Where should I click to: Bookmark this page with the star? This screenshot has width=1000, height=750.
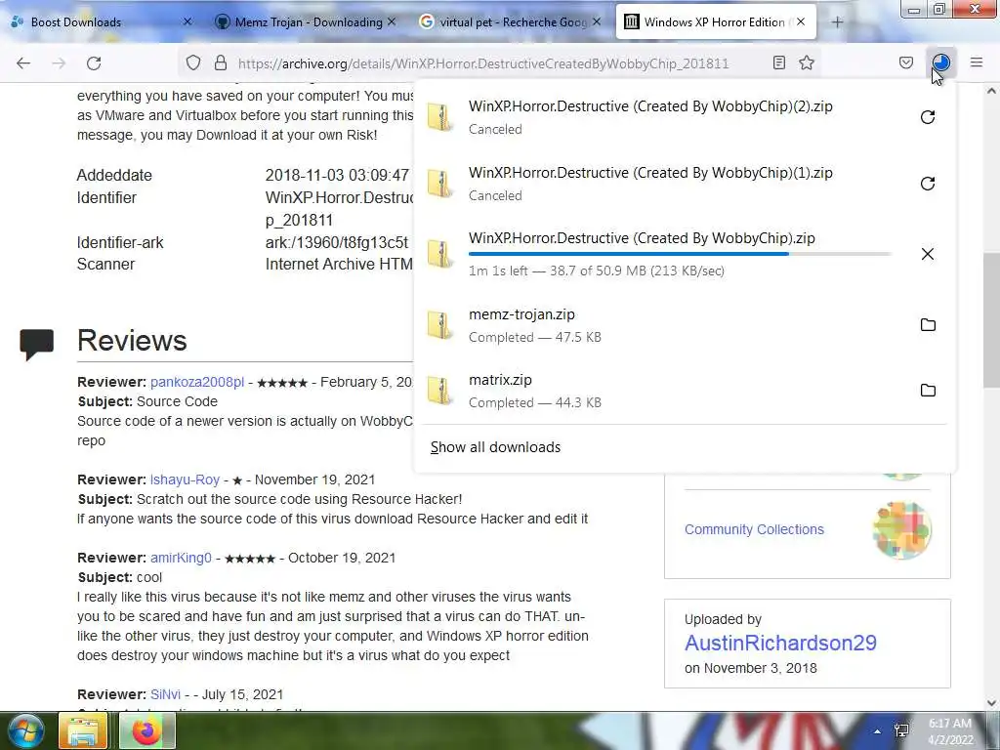coord(807,62)
